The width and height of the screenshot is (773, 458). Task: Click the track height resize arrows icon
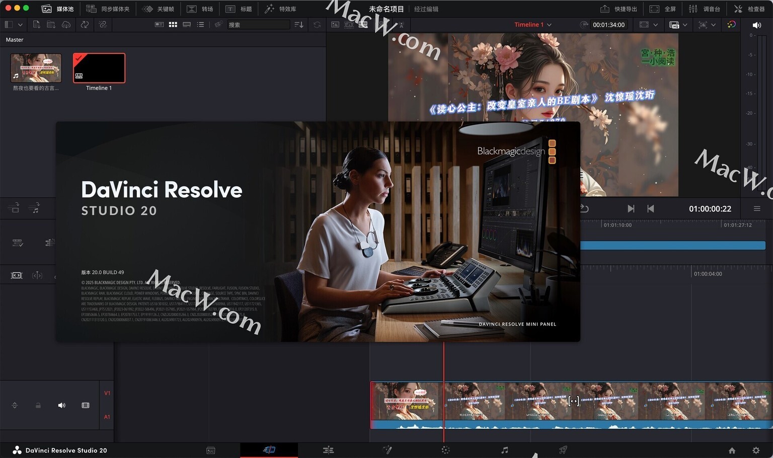(15, 405)
